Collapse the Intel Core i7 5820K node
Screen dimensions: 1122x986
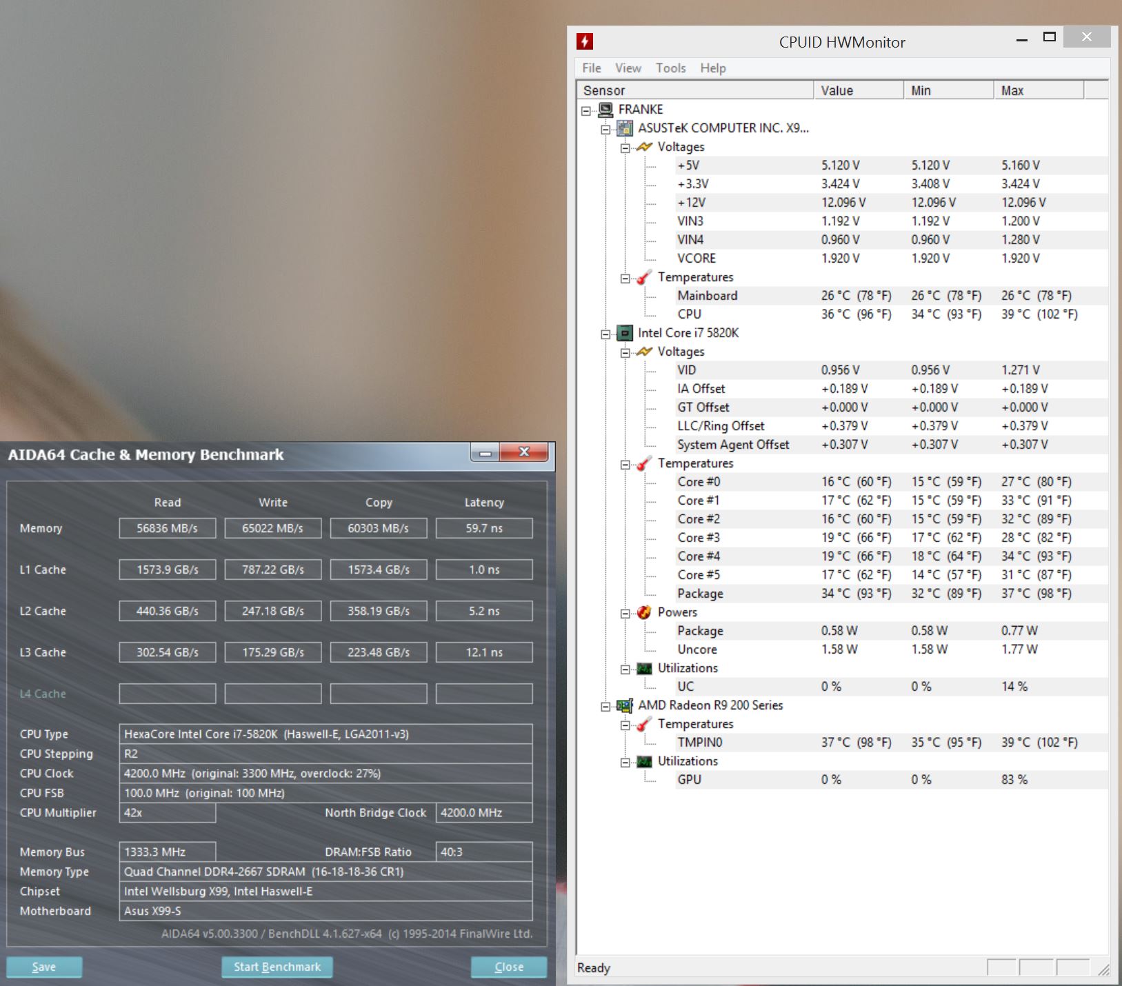pyautogui.click(x=605, y=334)
